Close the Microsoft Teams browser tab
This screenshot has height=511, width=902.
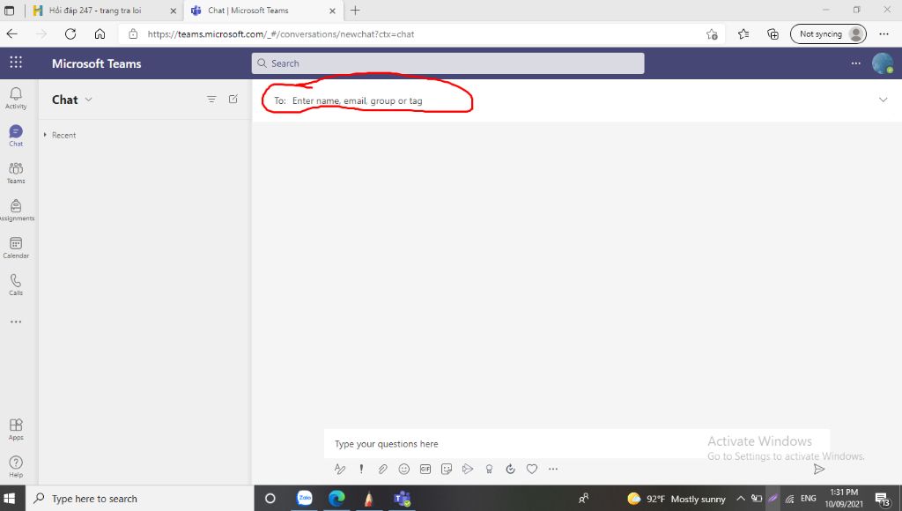pyautogui.click(x=332, y=11)
